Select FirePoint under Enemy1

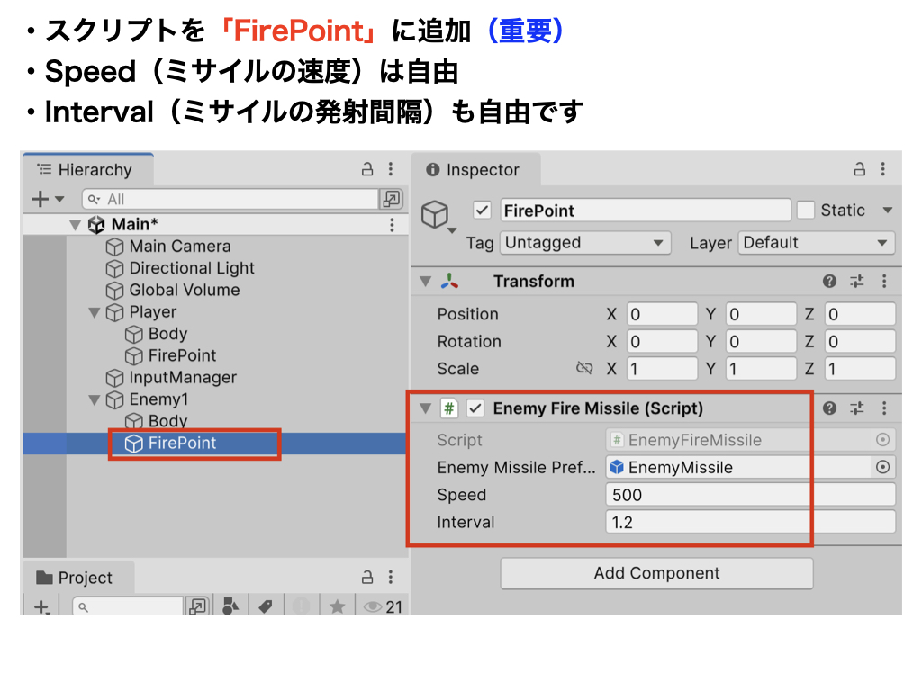coord(182,443)
